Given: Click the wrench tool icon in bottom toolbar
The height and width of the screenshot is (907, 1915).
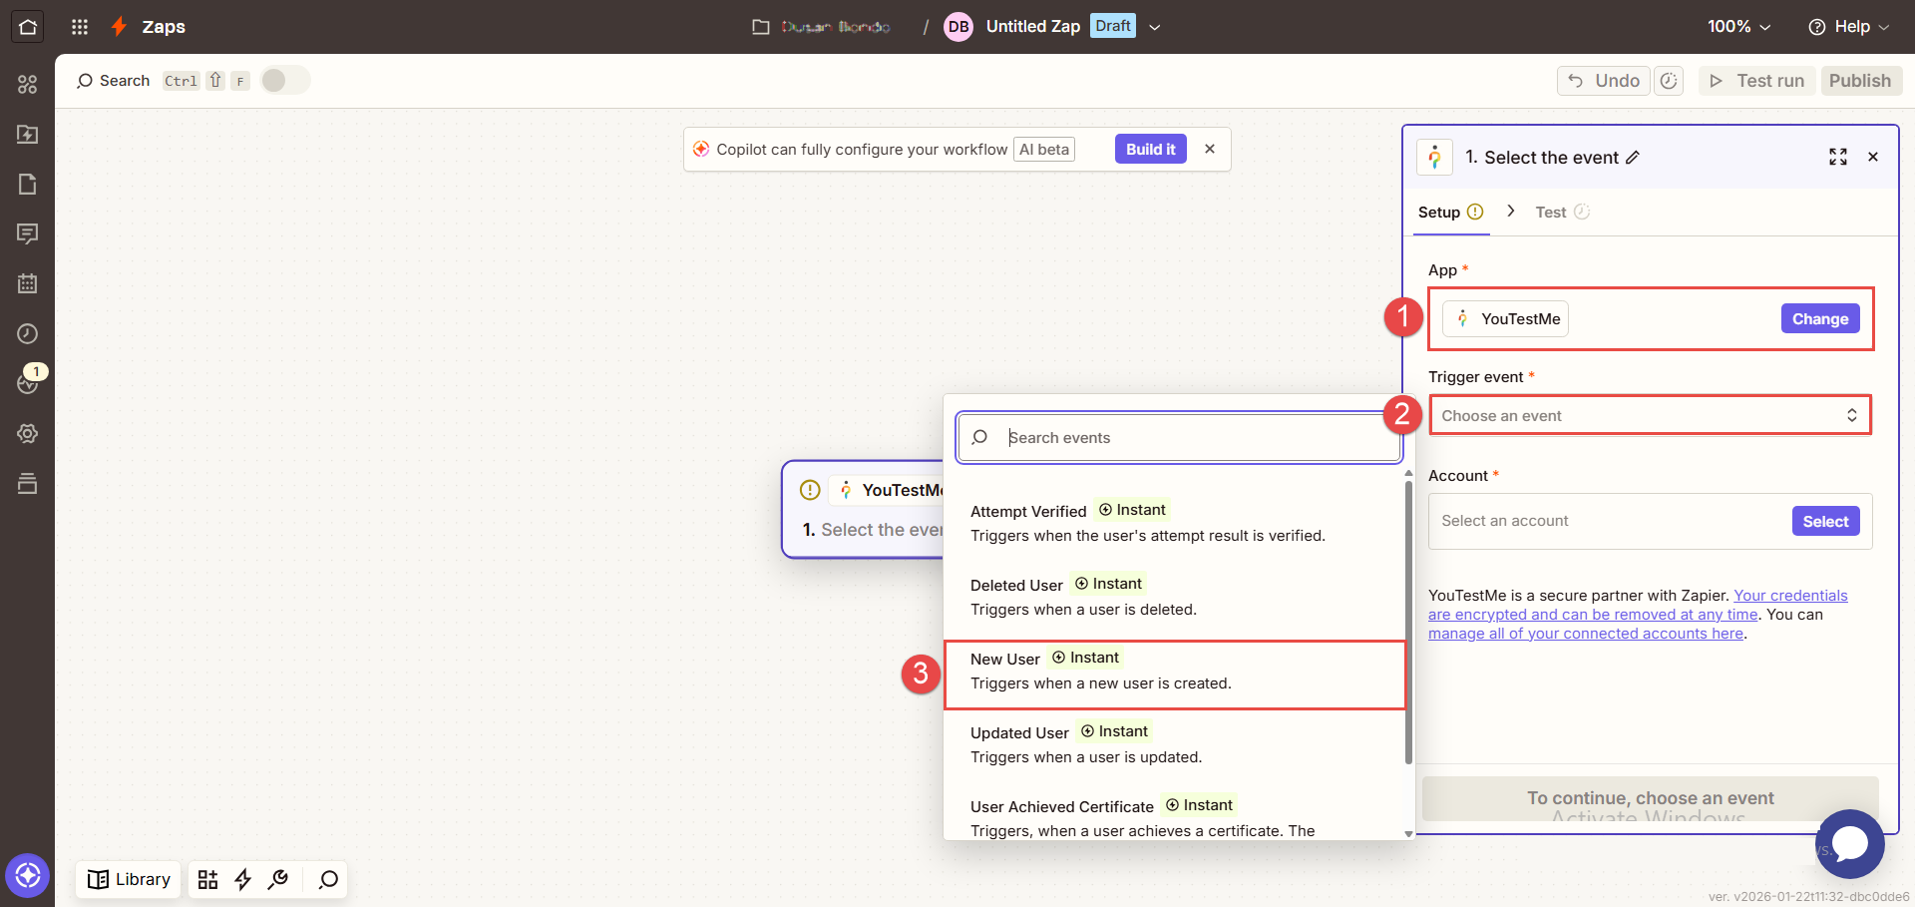Looking at the screenshot, I should point(278,879).
